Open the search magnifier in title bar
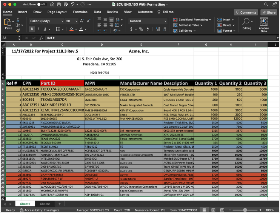This screenshot has width=280, height=213. [x=266, y=4]
